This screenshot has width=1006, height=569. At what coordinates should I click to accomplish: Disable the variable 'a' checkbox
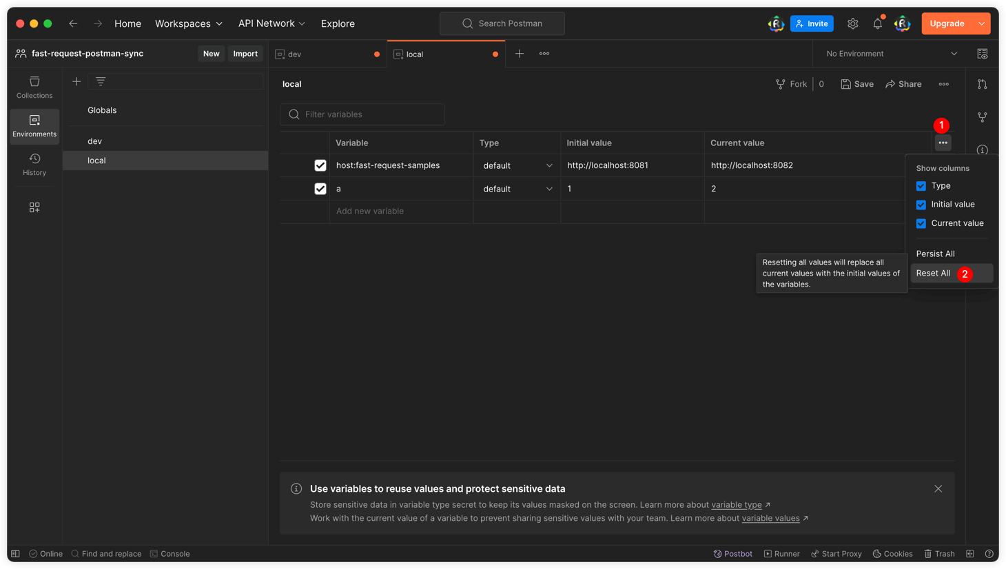pyautogui.click(x=320, y=189)
